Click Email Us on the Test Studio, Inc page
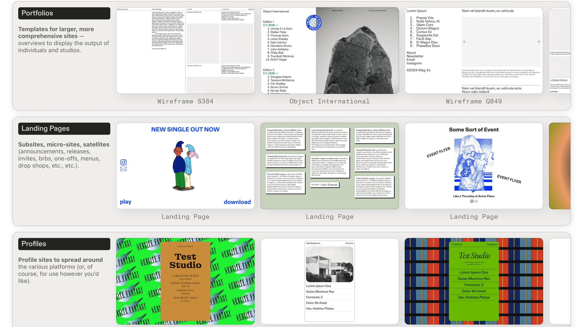Viewport: 583px width, 327px height. pos(350,243)
